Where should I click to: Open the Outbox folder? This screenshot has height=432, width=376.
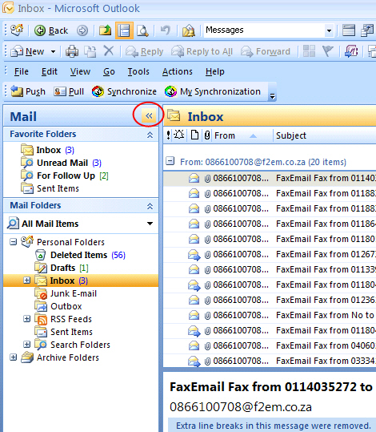pos(58,306)
